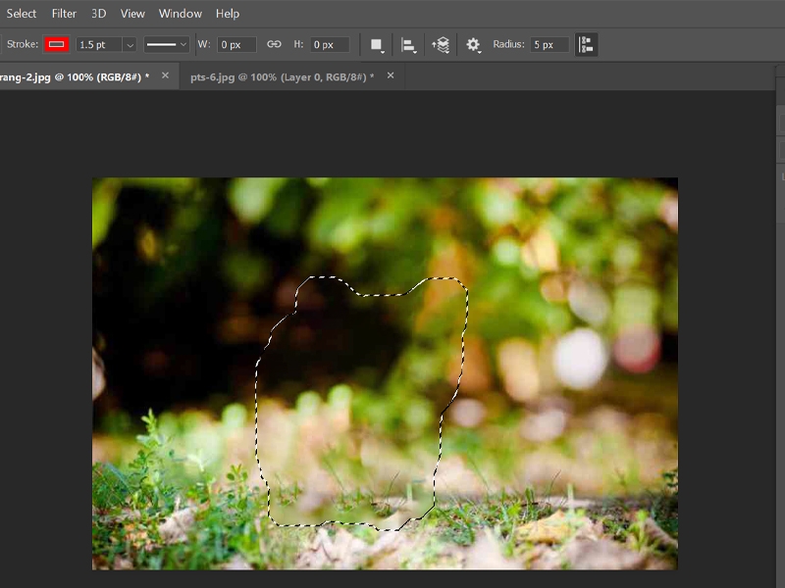Open the line style dropdown chevron

[x=183, y=43]
